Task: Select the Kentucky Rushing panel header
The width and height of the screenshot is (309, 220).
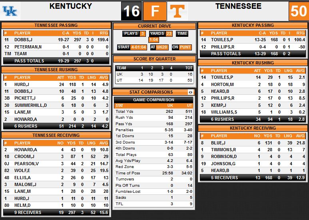Action: tap(253, 63)
